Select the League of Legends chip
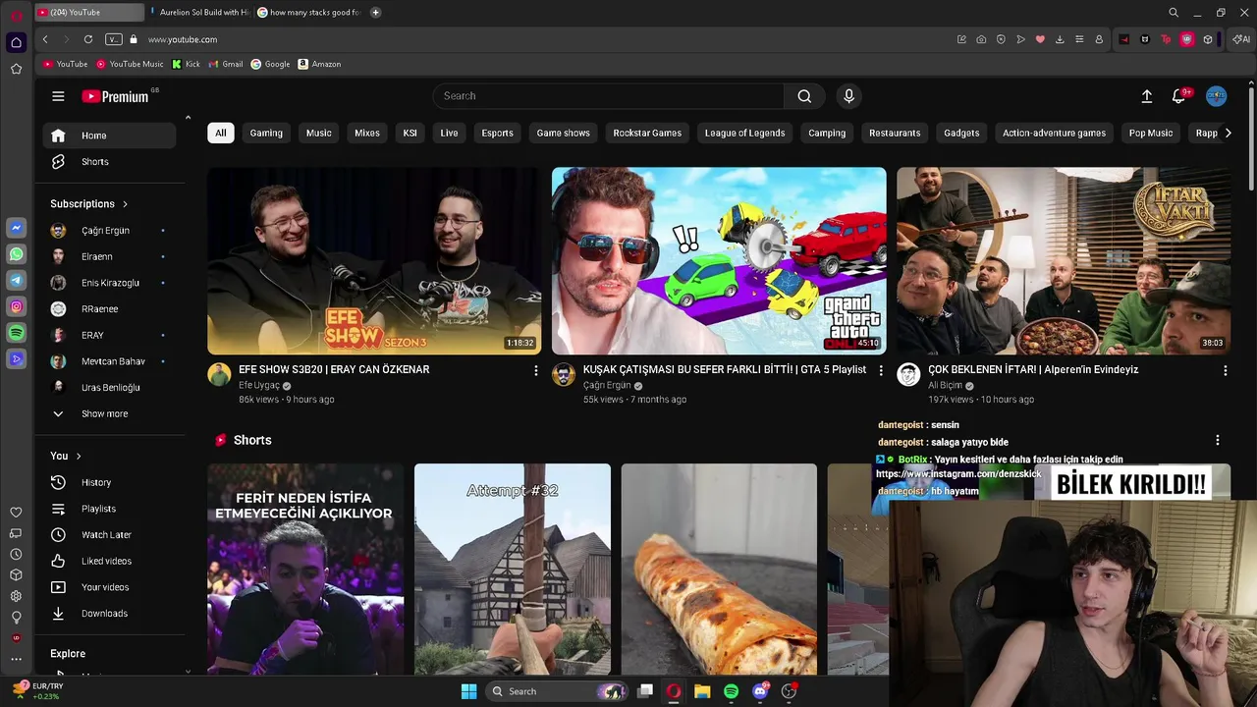The image size is (1257, 707). tap(744, 133)
